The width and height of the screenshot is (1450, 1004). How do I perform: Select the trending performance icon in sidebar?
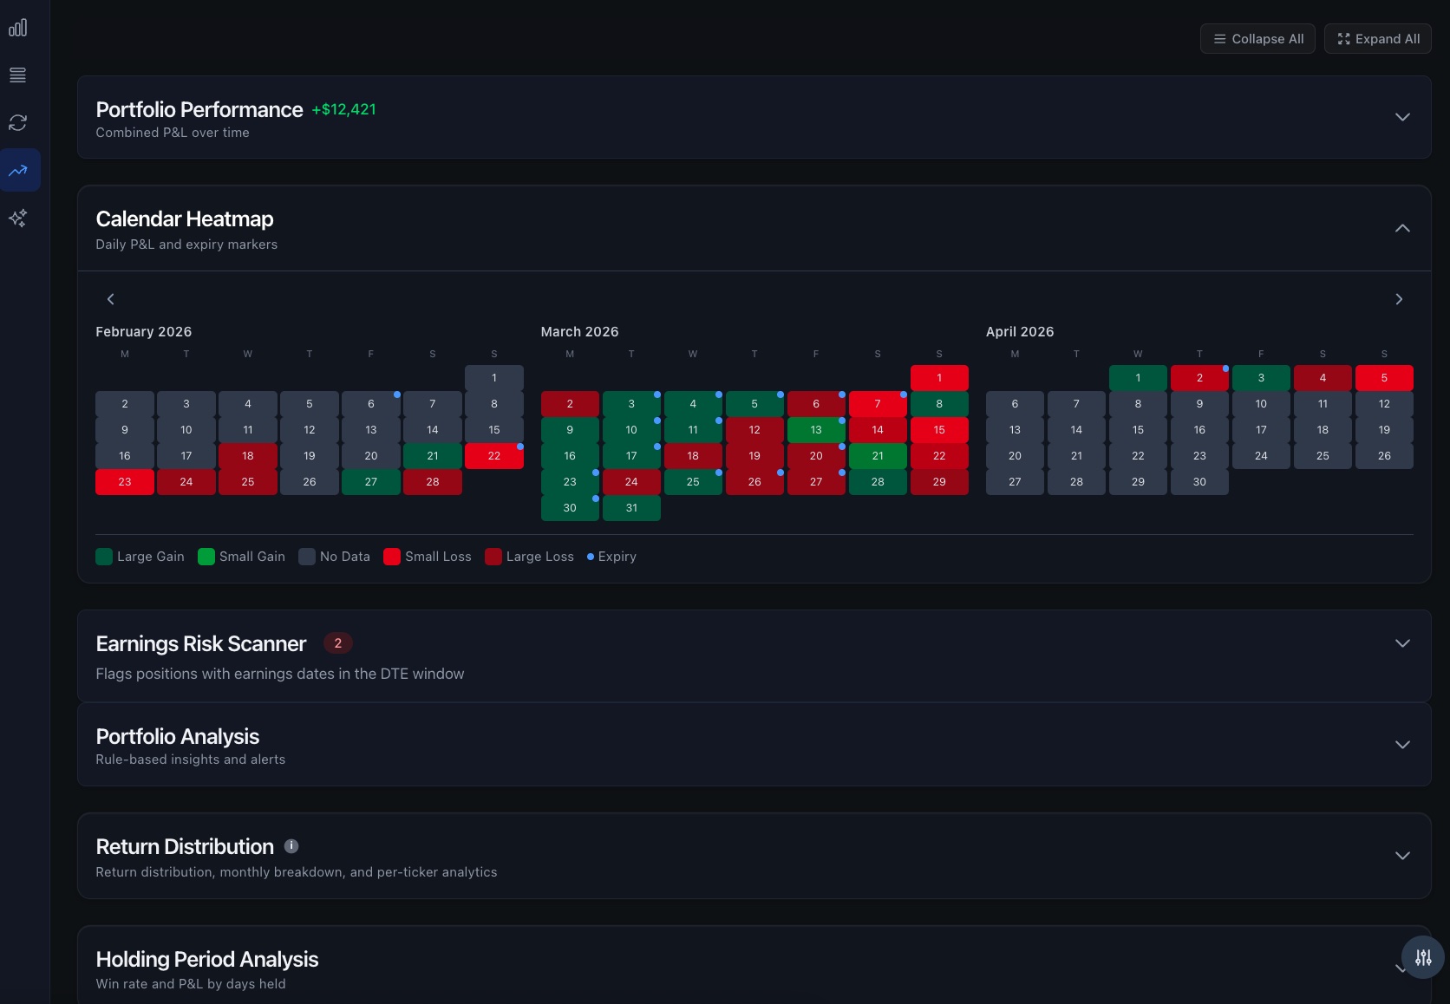coord(18,171)
